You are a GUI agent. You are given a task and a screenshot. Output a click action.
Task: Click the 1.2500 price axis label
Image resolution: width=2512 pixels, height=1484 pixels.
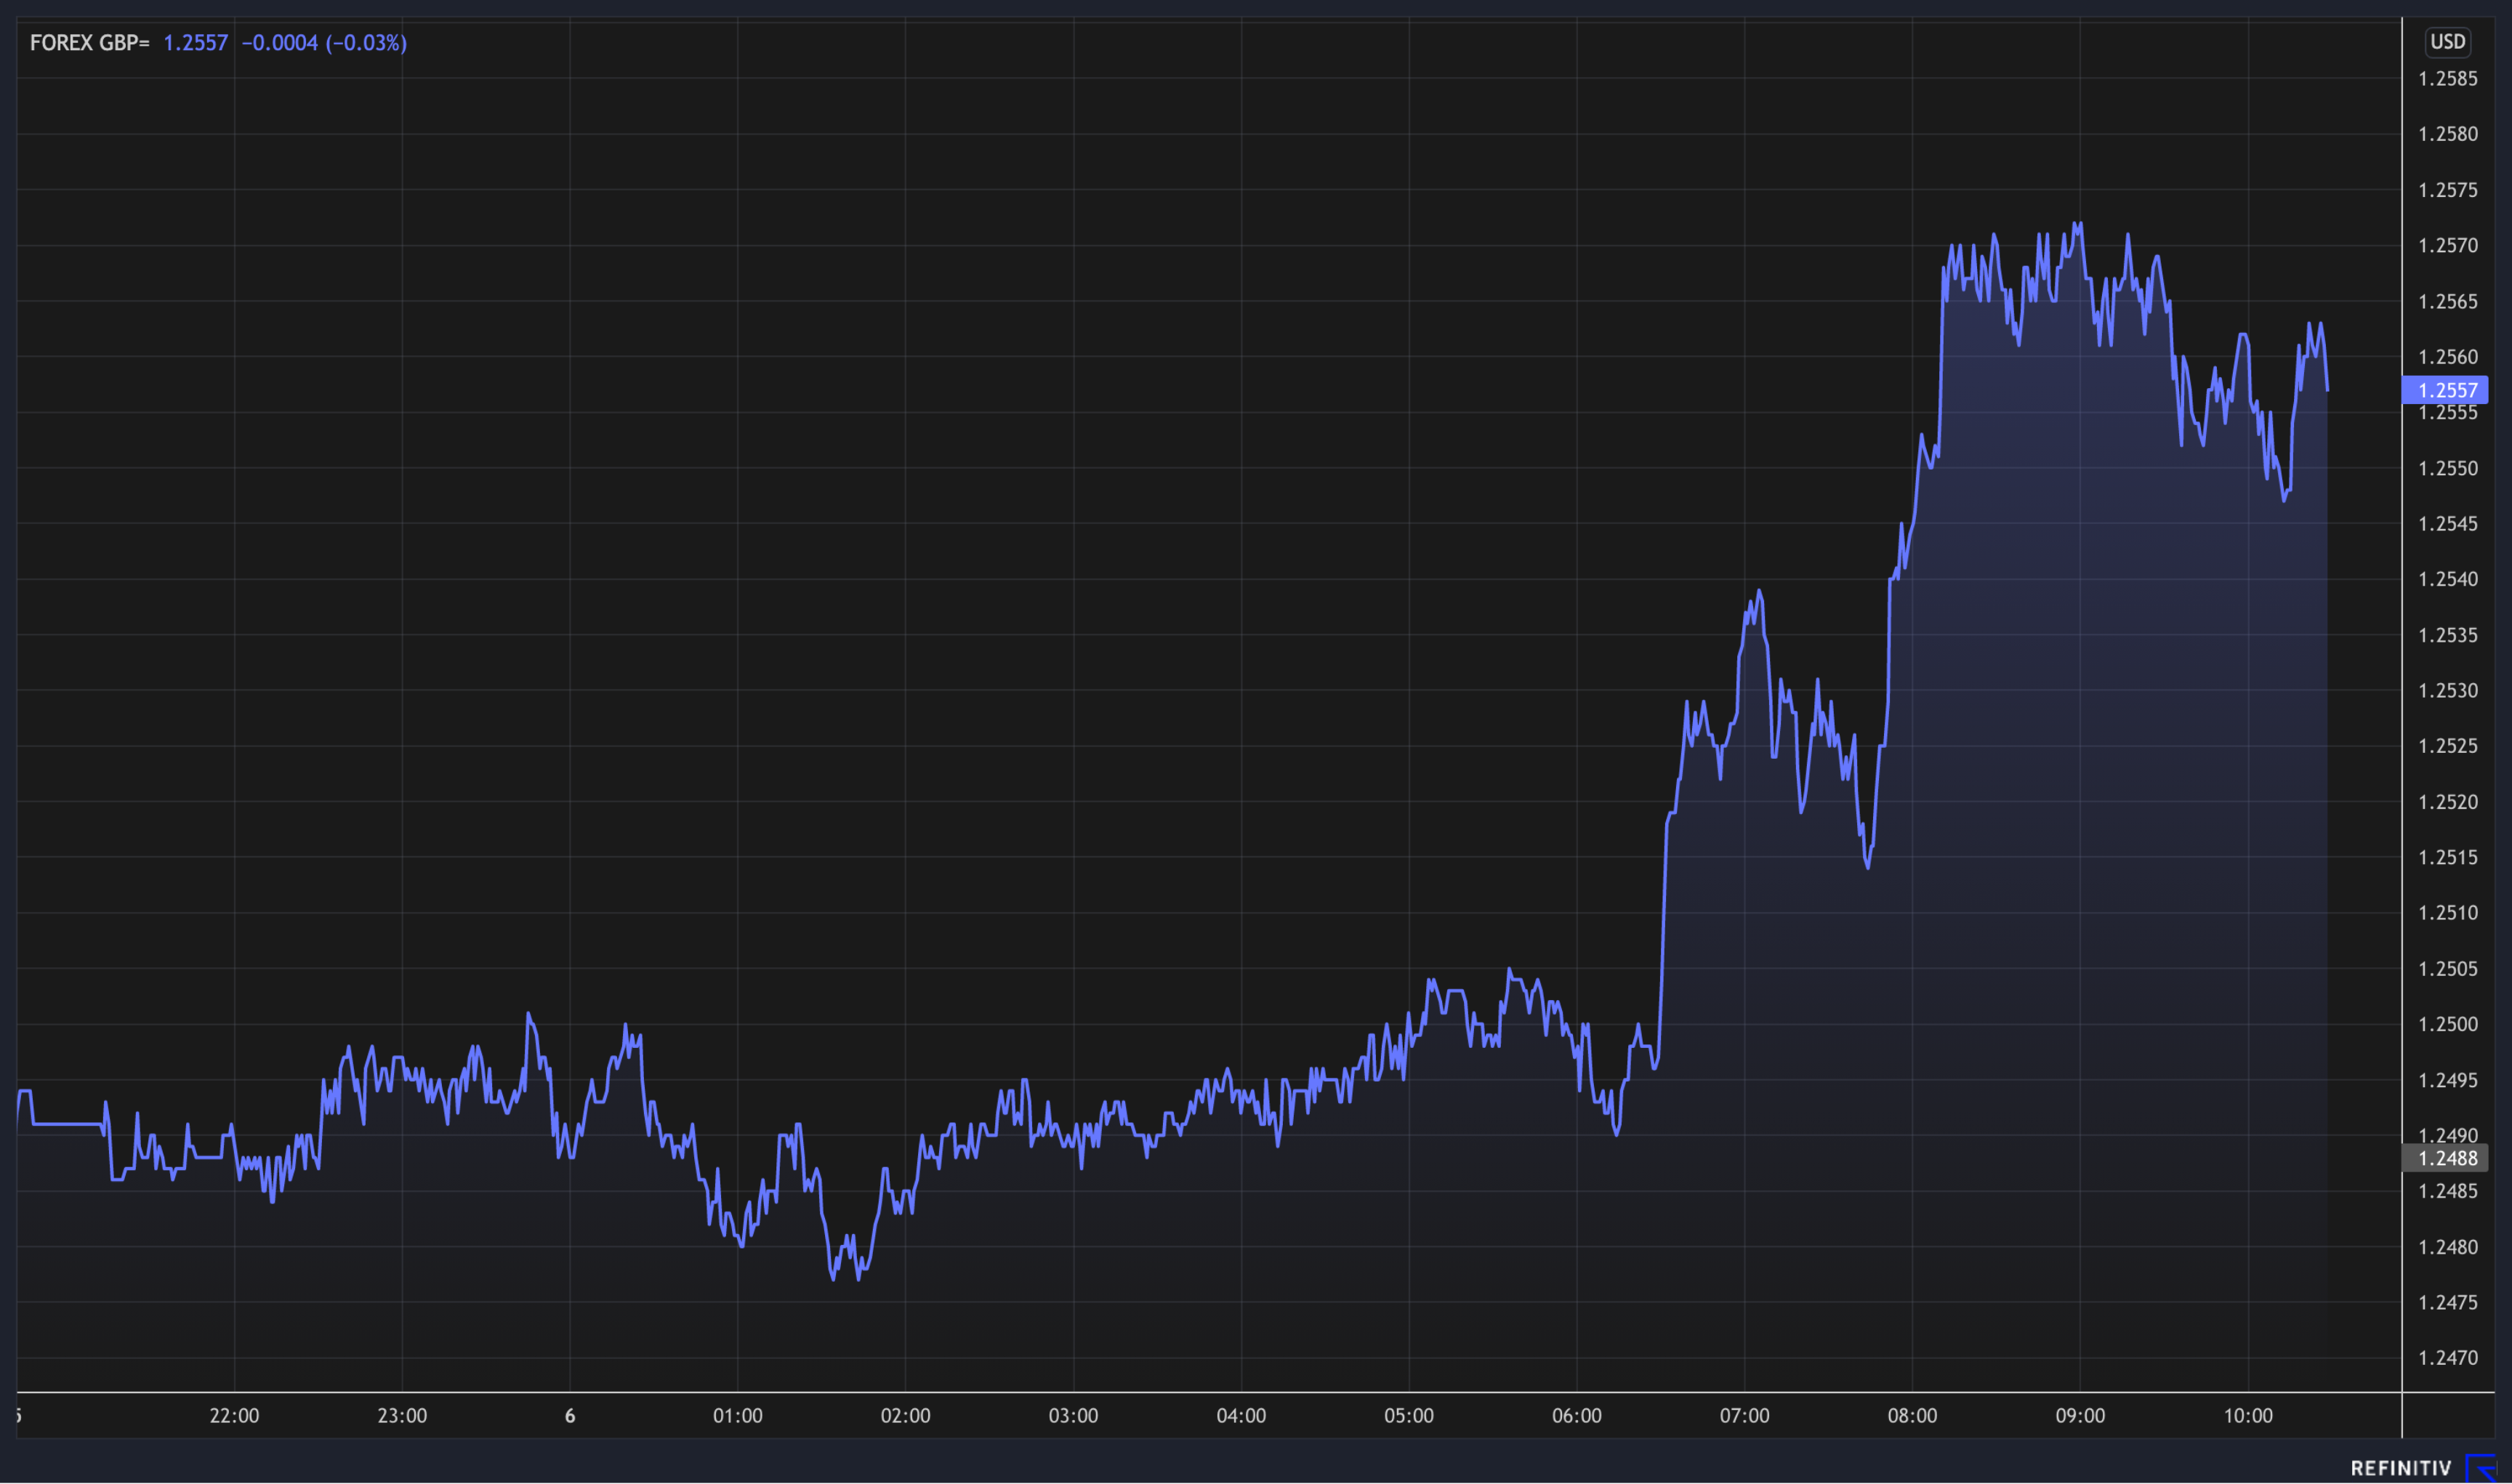tap(2448, 1024)
